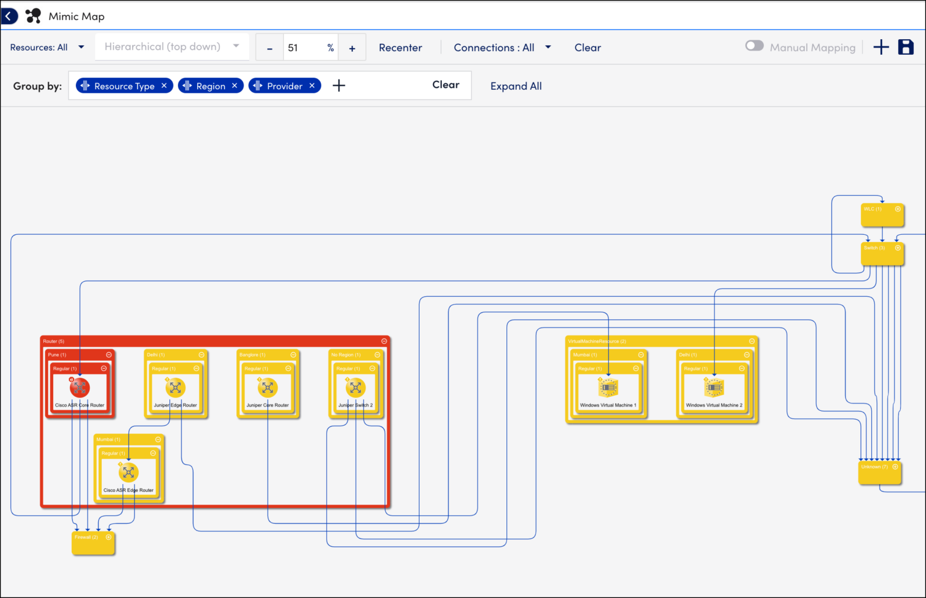The height and width of the screenshot is (598, 926).
Task: Click the Juniper Switch 2 node icon
Action: click(356, 387)
